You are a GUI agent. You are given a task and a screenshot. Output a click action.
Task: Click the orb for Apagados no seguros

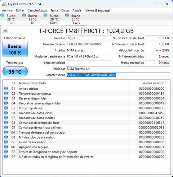(6, 147)
